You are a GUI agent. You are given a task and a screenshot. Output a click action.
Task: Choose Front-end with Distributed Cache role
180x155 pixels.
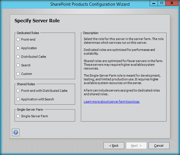18,91
